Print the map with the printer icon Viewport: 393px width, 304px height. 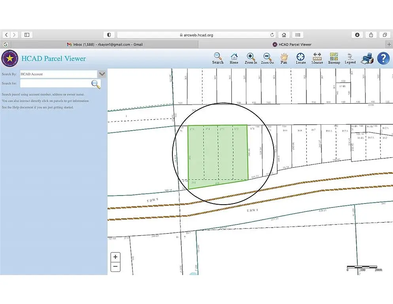(367, 58)
